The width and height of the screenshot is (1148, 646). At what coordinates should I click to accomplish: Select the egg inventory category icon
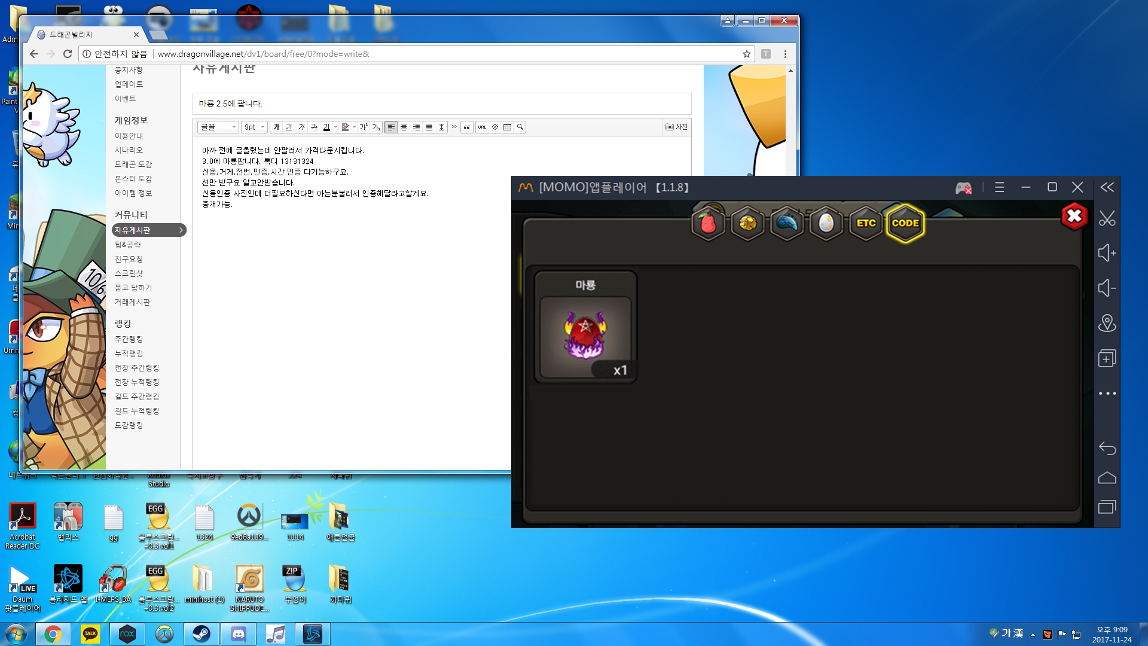pos(826,223)
